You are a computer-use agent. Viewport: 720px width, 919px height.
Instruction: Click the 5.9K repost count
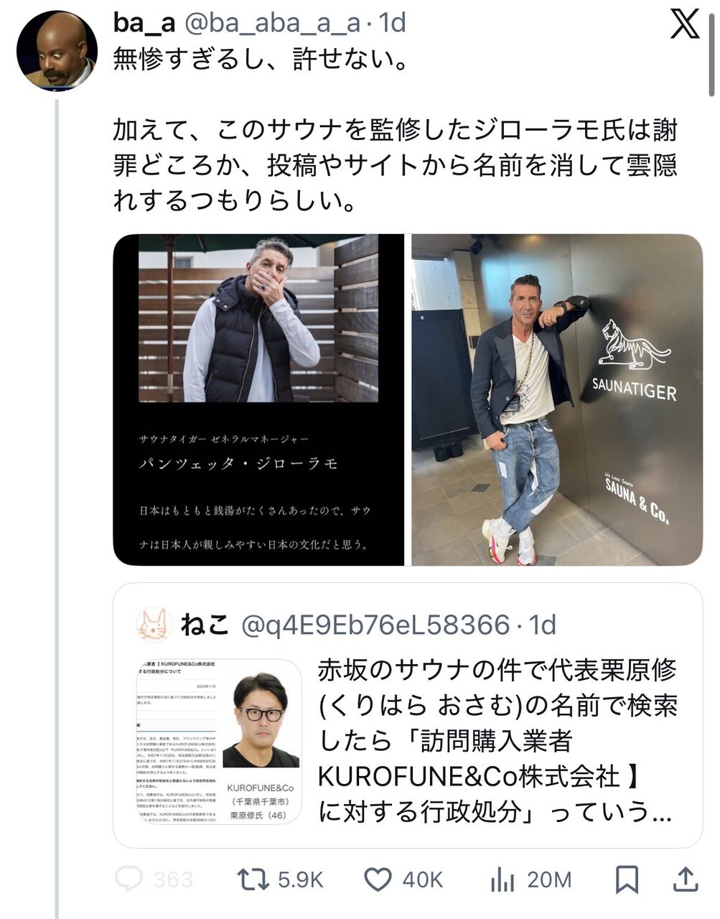(x=301, y=880)
